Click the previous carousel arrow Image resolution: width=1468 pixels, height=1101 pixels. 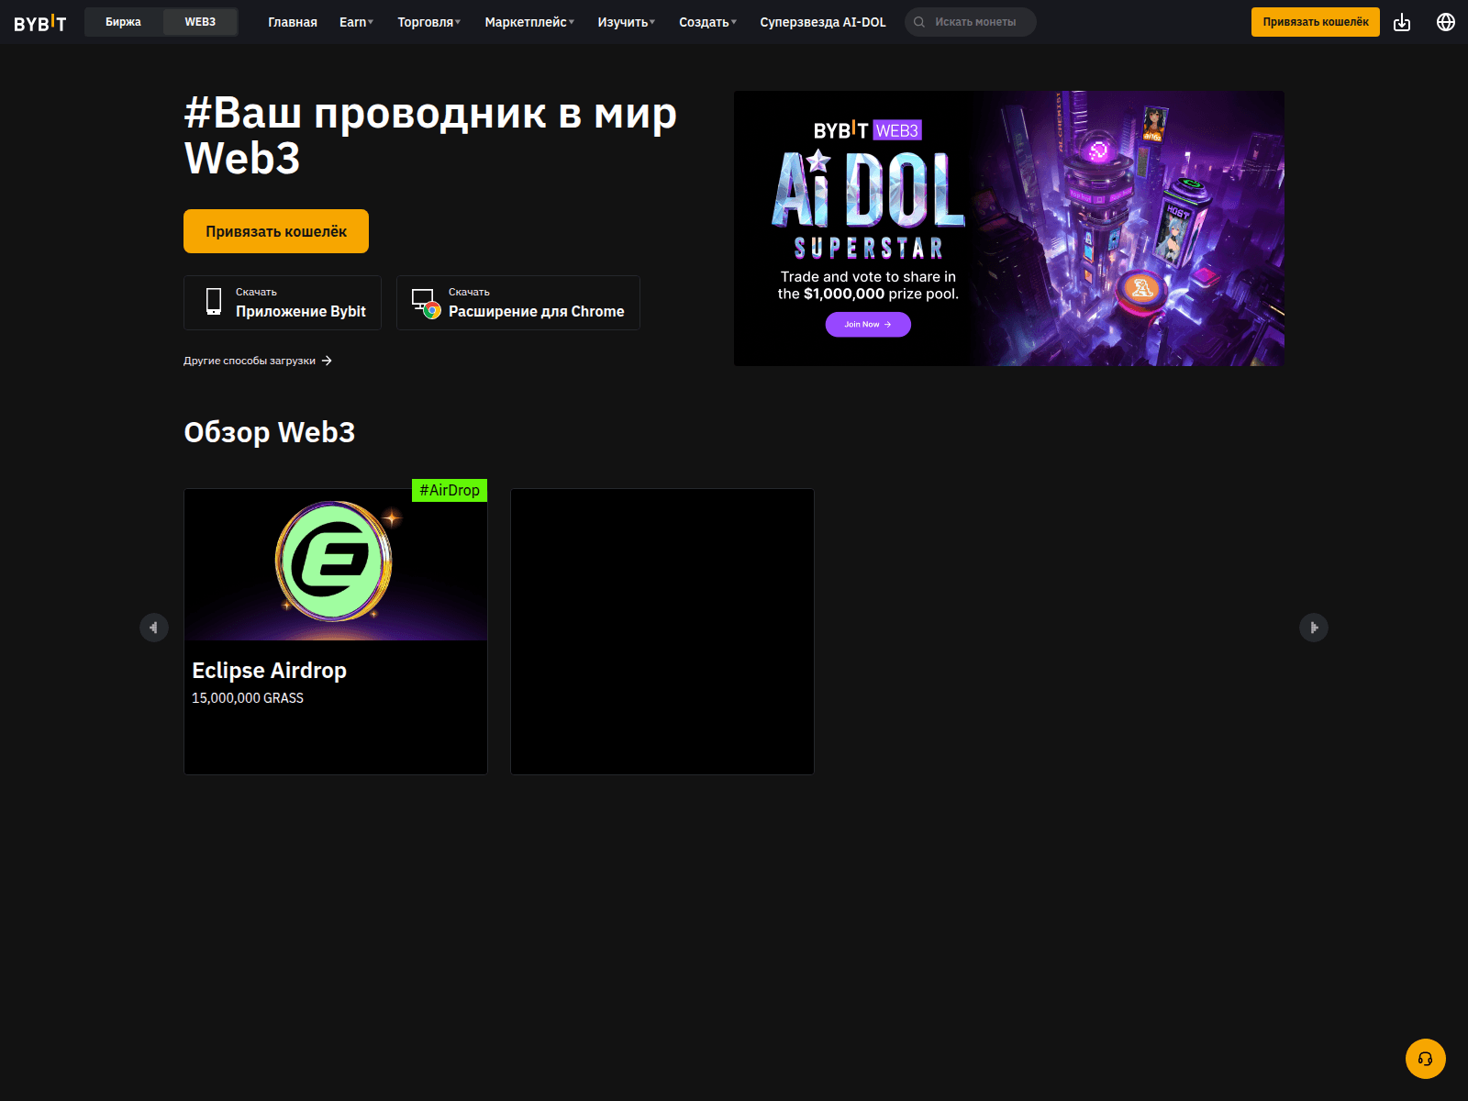154,628
